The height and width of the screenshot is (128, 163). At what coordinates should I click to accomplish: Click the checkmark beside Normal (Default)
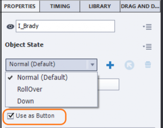pos(10,78)
